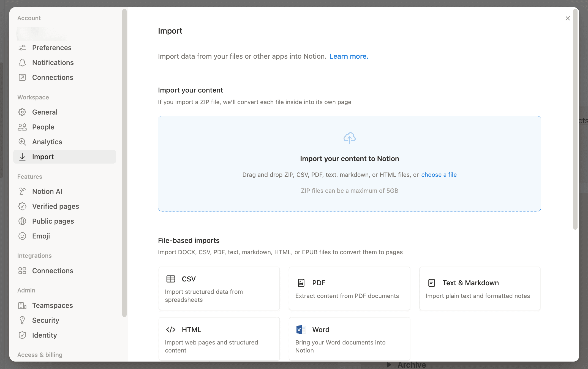Select Text & Markdown import
The image size is (588, 369).
479,288
